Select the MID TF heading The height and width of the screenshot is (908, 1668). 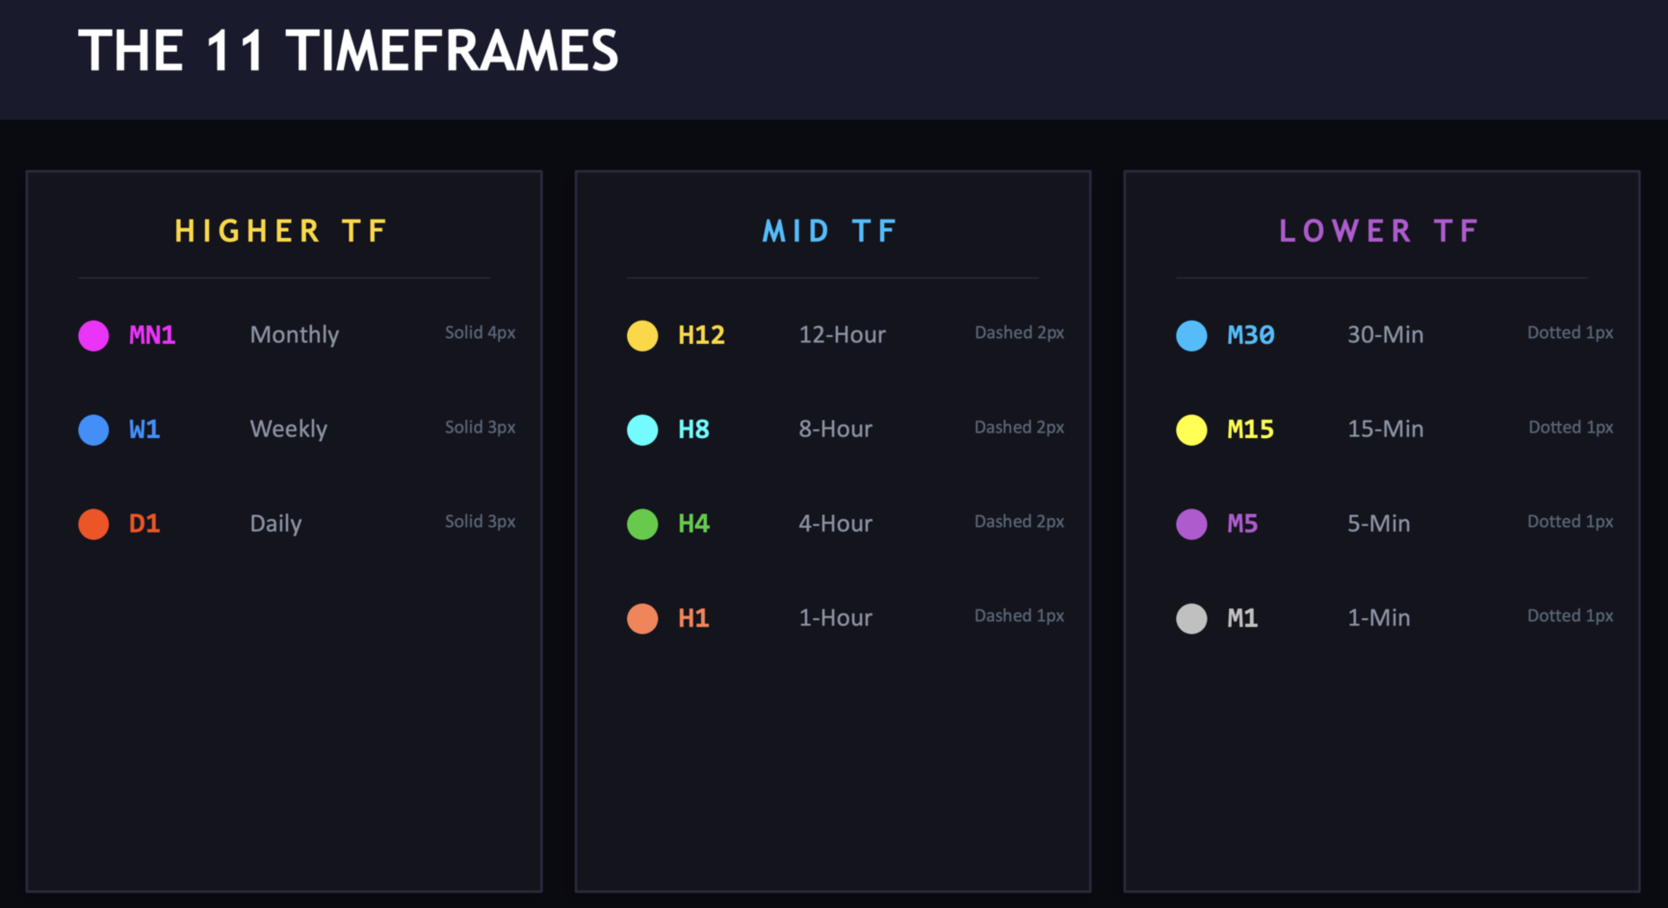831,231
